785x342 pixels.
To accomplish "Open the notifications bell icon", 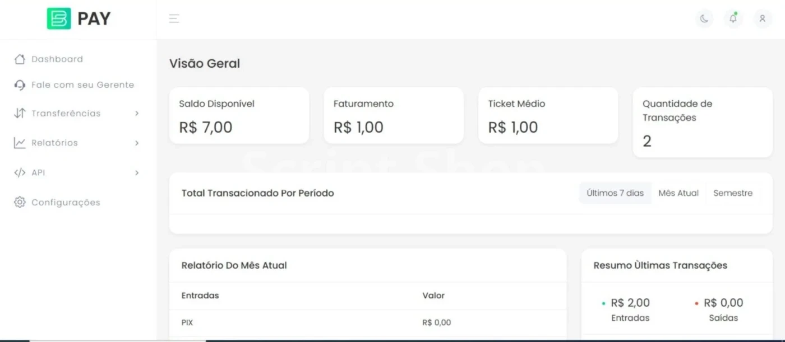I will coord(733,18).
